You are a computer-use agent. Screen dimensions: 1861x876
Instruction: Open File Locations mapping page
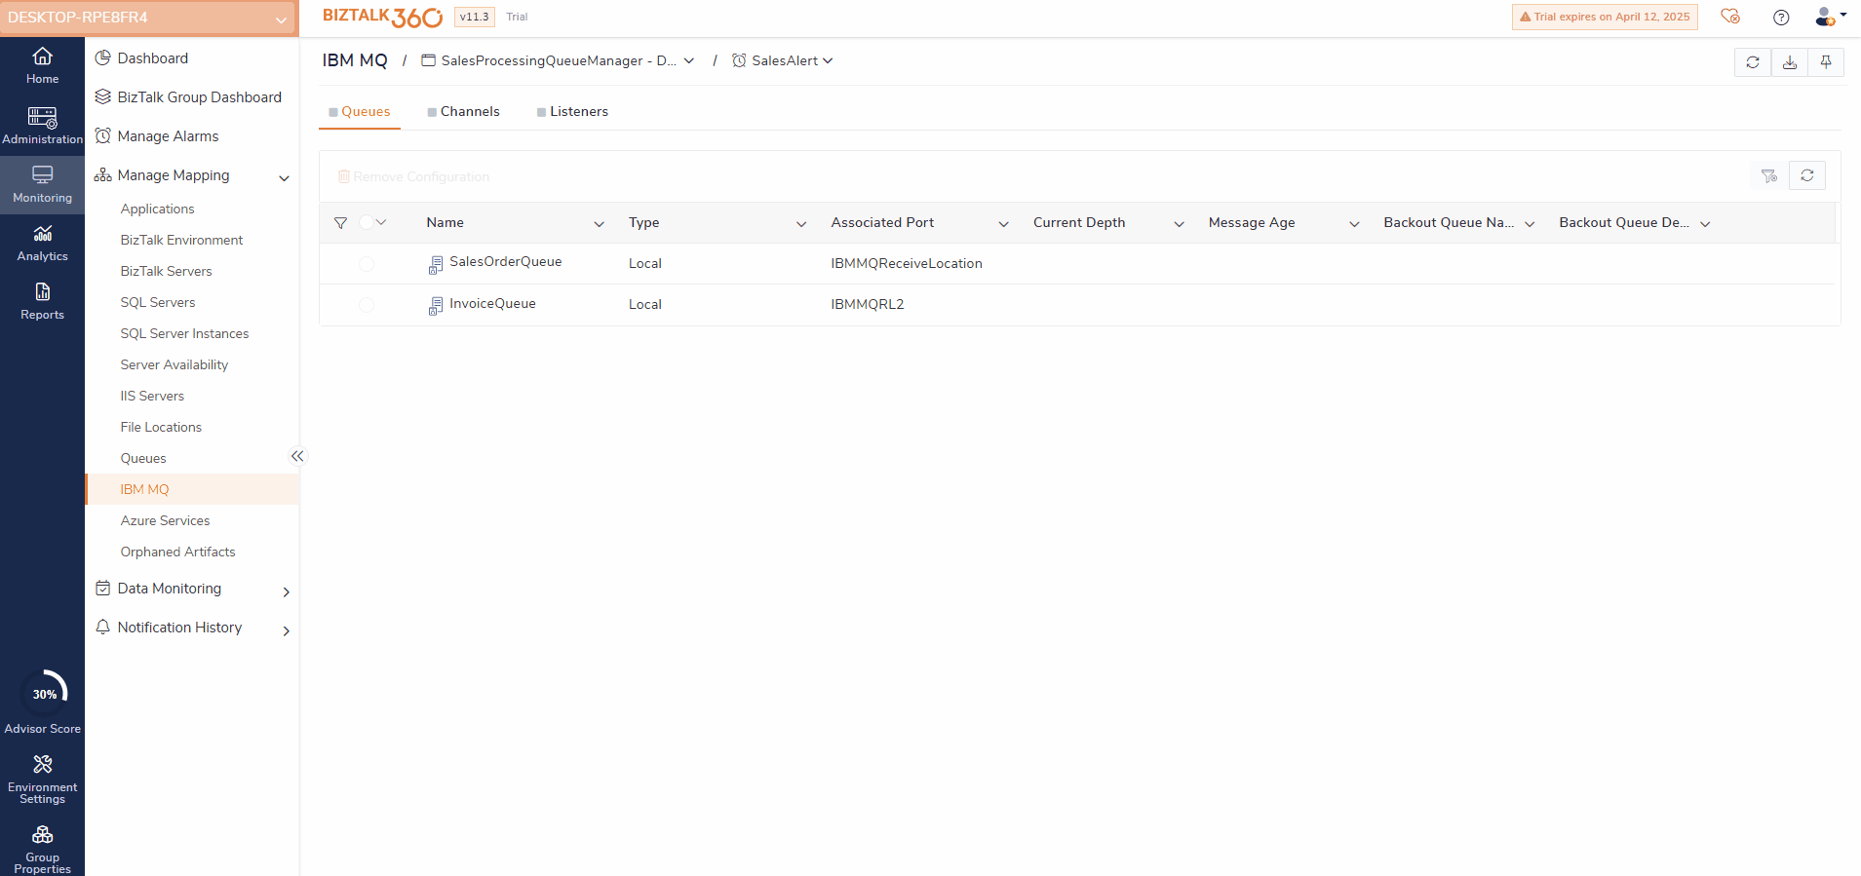pos(161,427)
